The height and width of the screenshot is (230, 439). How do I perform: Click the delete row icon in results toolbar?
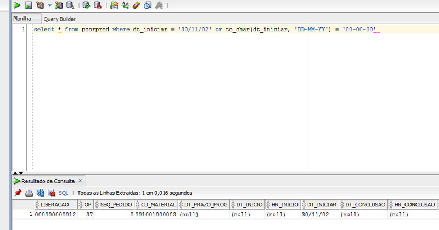click(x=52, y=193)
